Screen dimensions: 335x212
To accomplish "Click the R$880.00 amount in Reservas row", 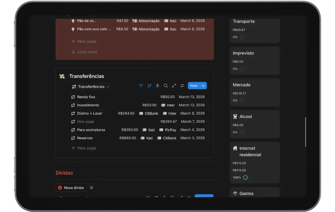I will (128, 138).
